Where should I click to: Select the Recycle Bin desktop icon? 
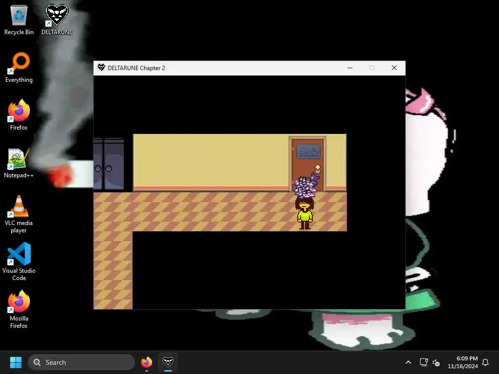[x=19, y=19]
